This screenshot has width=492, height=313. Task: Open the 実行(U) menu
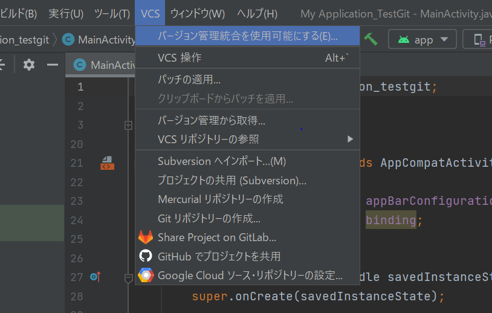[66, 13]
